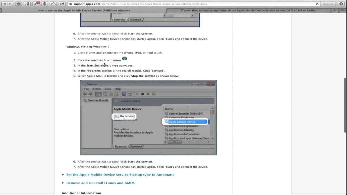Viewport: 347px width, 195px height.
Task: Click the In the Start Search field step text
Action: click(105, 66)
